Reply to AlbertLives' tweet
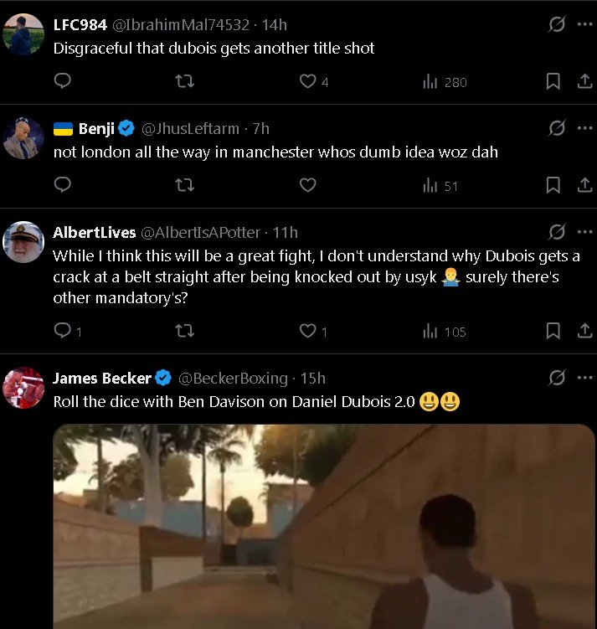597x629 pixels. pos(62,331)
